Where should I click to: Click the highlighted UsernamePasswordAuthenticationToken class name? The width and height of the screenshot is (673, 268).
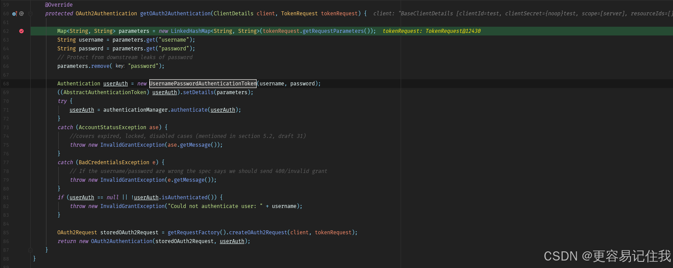tap(203, 84)
